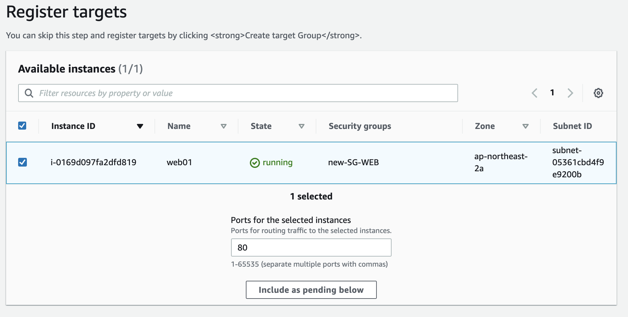Sort the Zone column

pos(526,126)
